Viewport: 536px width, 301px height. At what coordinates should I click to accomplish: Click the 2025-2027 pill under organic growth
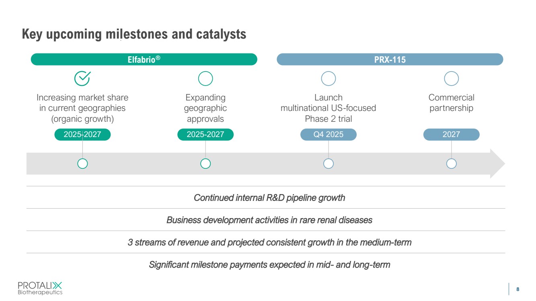82,135
